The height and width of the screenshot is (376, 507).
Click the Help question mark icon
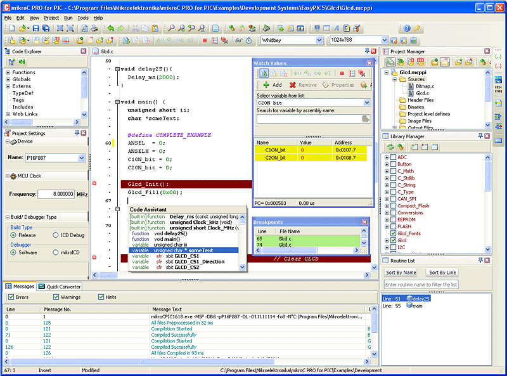coord(407,29)
